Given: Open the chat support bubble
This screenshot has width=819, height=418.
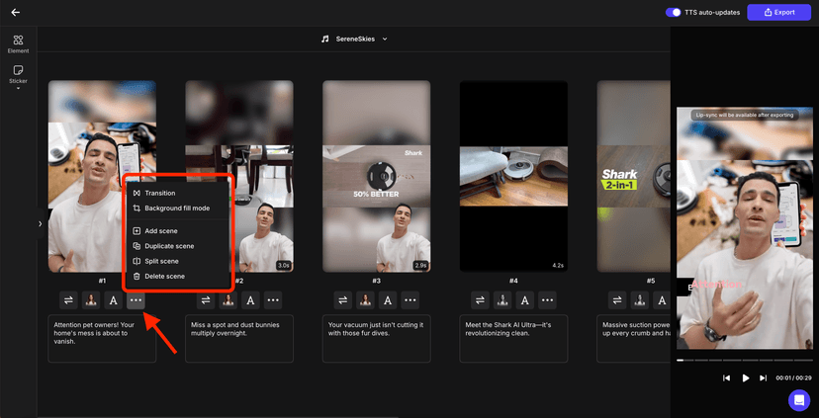Looking at the screenshot, I should (x=798, y=399).
